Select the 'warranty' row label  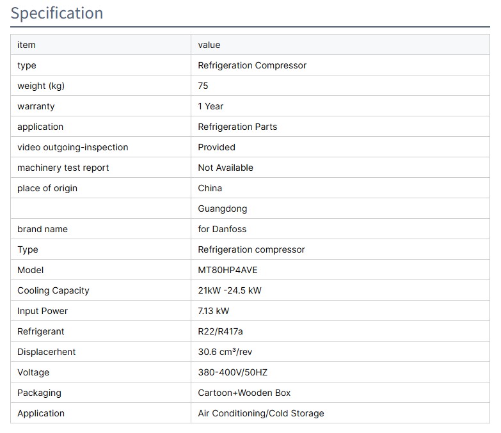36,106
